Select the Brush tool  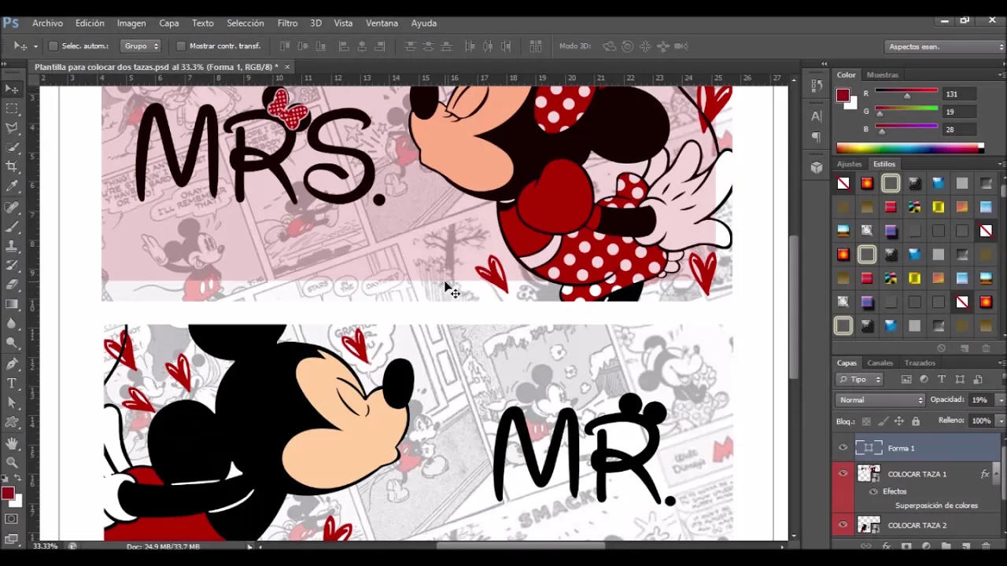(x=12, y=227)
